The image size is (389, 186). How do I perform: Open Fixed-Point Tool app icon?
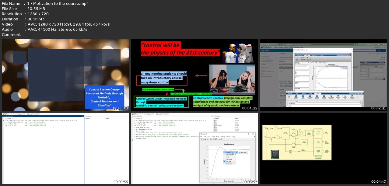(x=345, y=97)
